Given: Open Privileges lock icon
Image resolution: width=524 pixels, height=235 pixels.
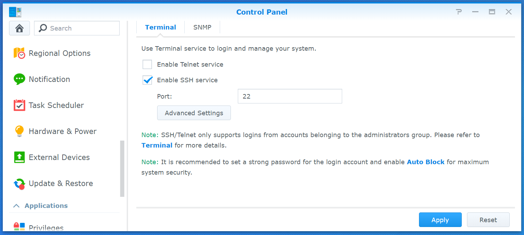Looking at the screenshot, I should [x=19, y=227].
